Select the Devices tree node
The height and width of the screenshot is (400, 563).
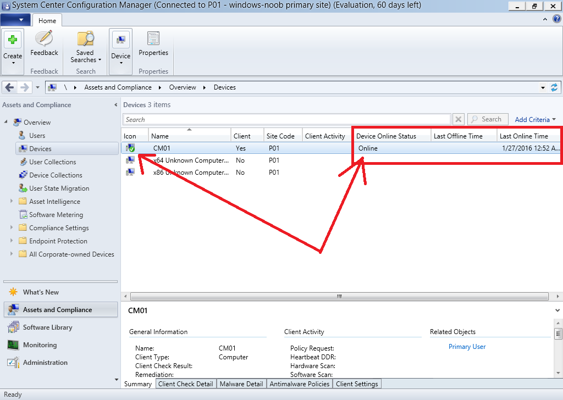(x=67, y=148)
